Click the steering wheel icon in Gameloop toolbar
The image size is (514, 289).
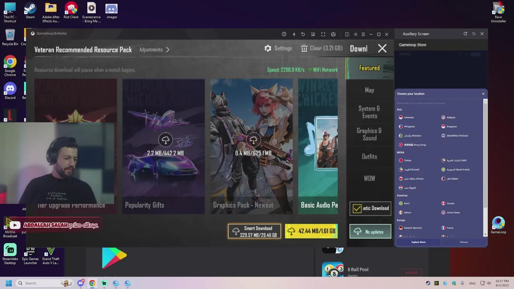(333, 34)
